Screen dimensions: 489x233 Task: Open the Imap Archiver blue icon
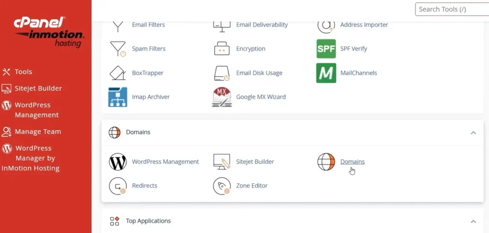(x=117, y=97)
